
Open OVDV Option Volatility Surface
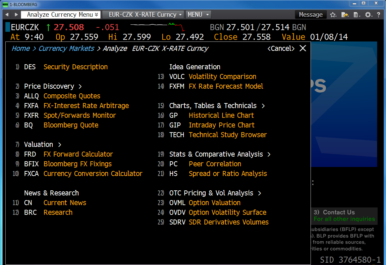pos(218,212)
